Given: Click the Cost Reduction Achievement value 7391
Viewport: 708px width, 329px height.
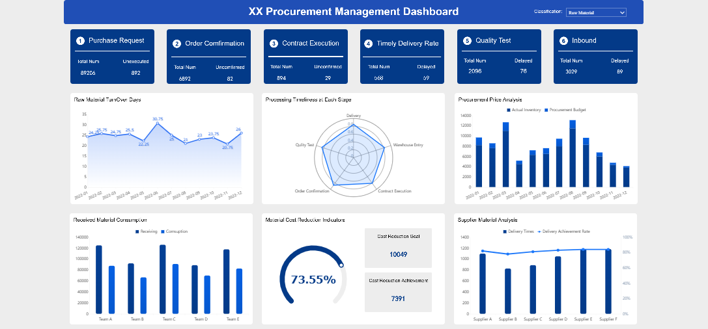Looking at the screenshot, I should coord(398,298).
